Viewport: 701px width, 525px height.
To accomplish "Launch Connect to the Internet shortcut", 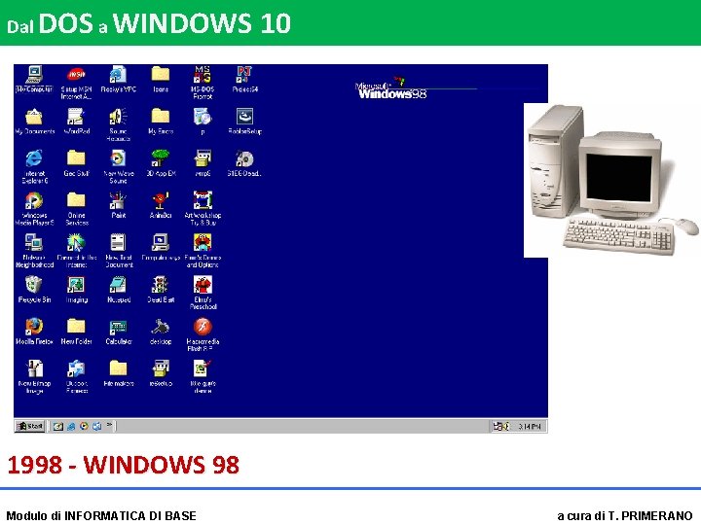I will coord(77,251).
